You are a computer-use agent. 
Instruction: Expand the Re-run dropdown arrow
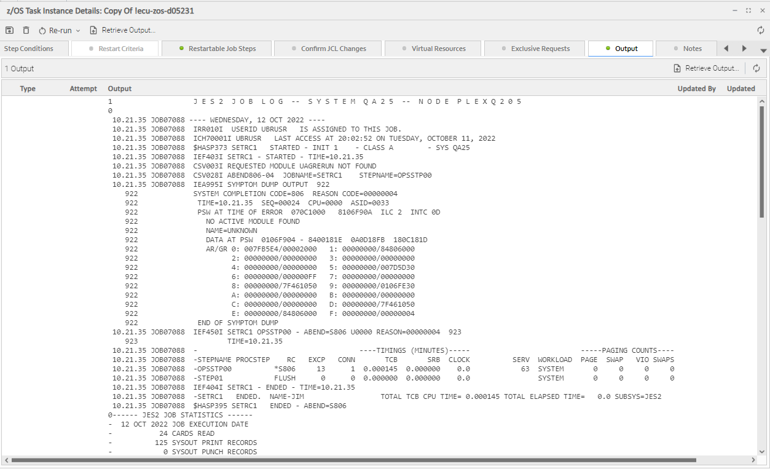(78, 31)
